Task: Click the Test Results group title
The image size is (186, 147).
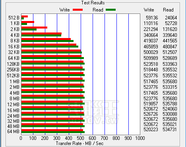Action: click(93, 3)
